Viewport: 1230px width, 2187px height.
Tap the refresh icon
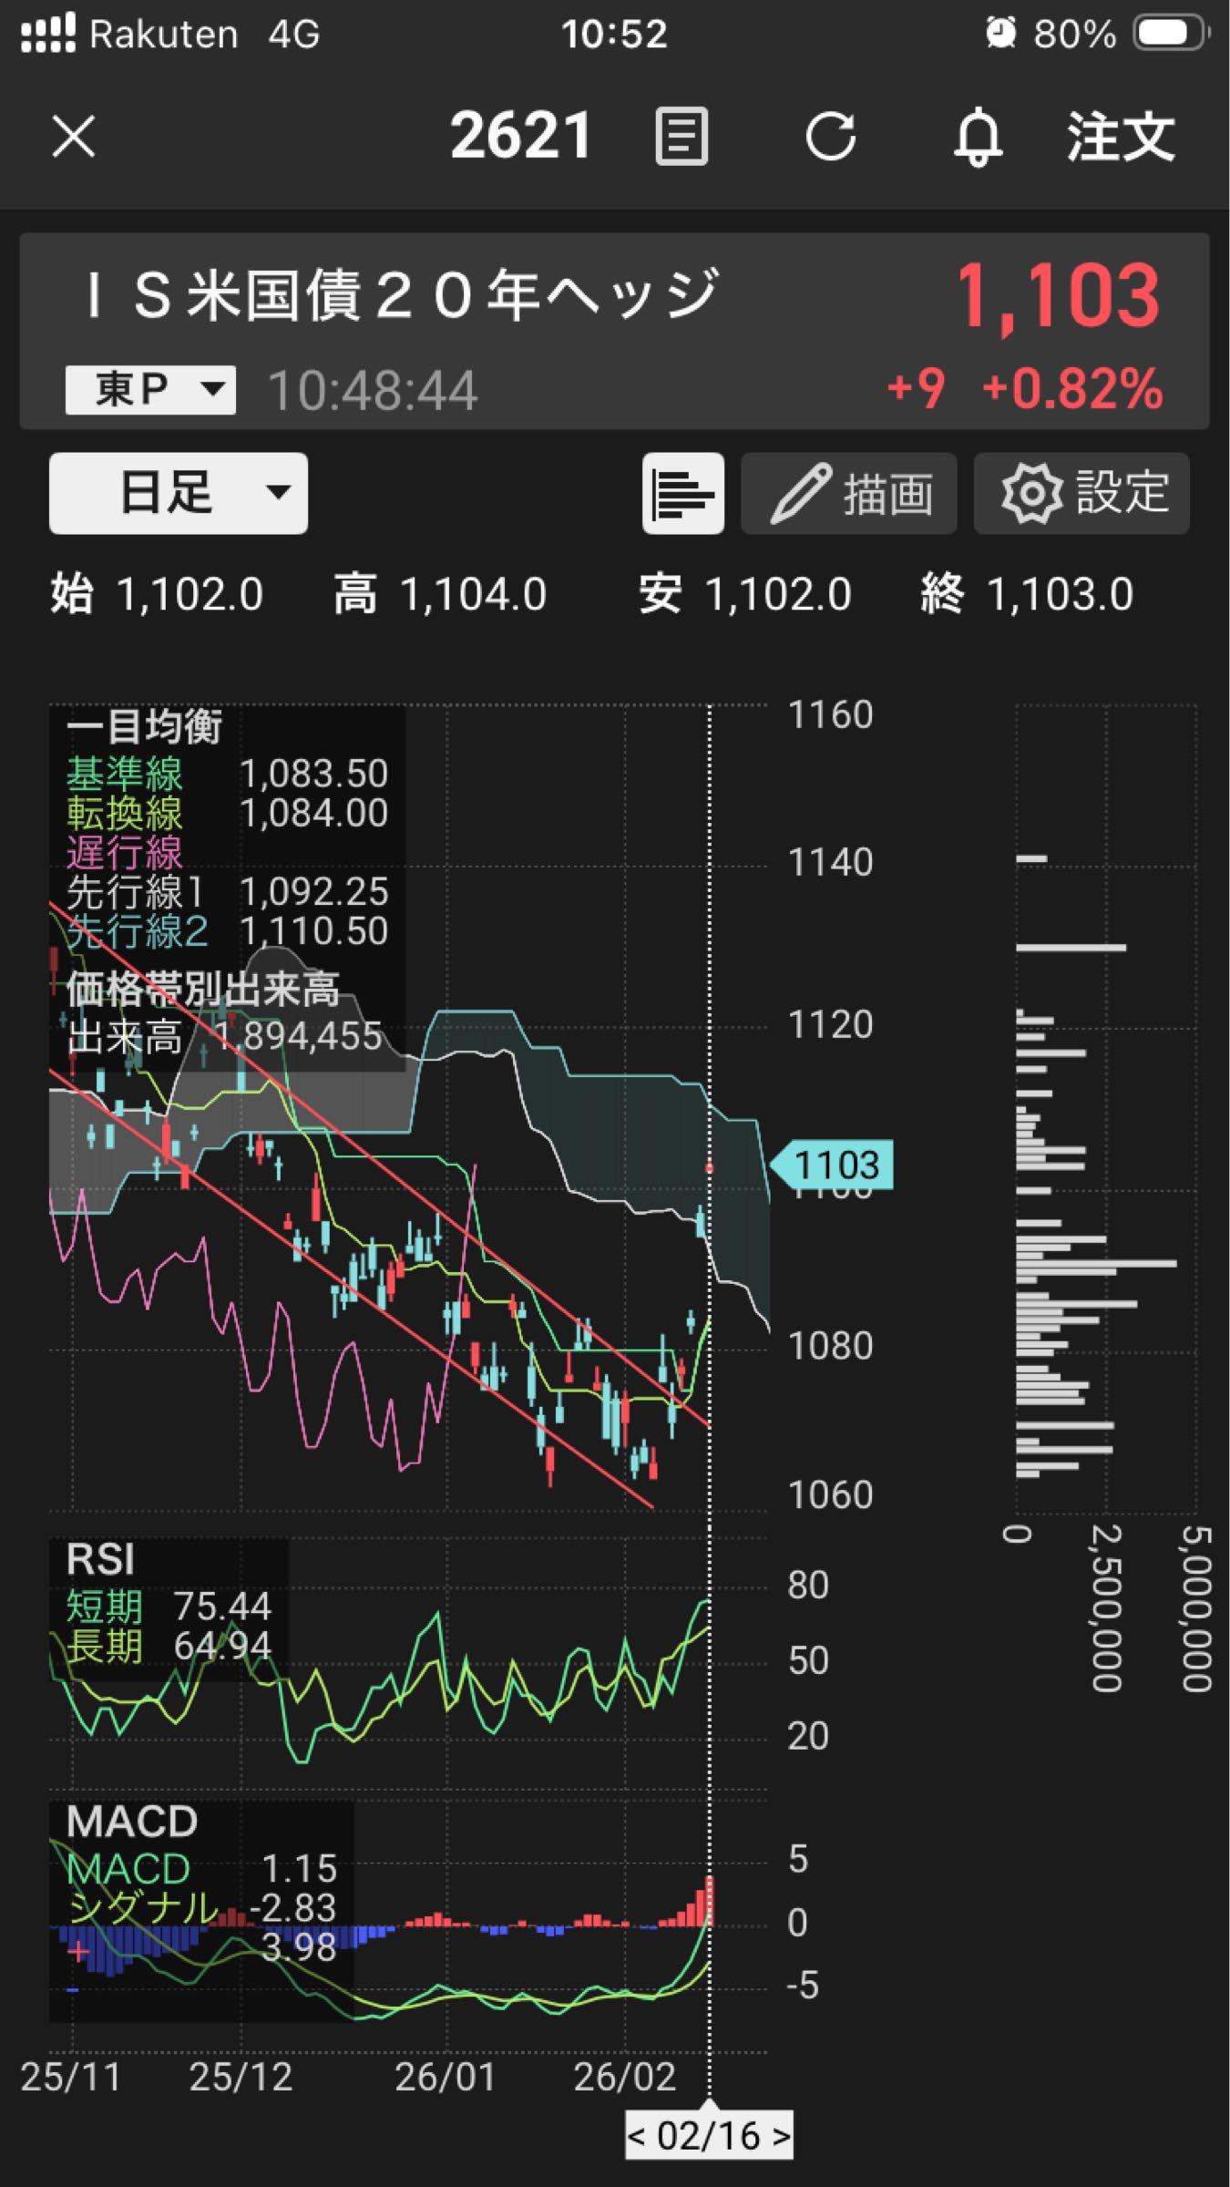click(x=830, y=138)
